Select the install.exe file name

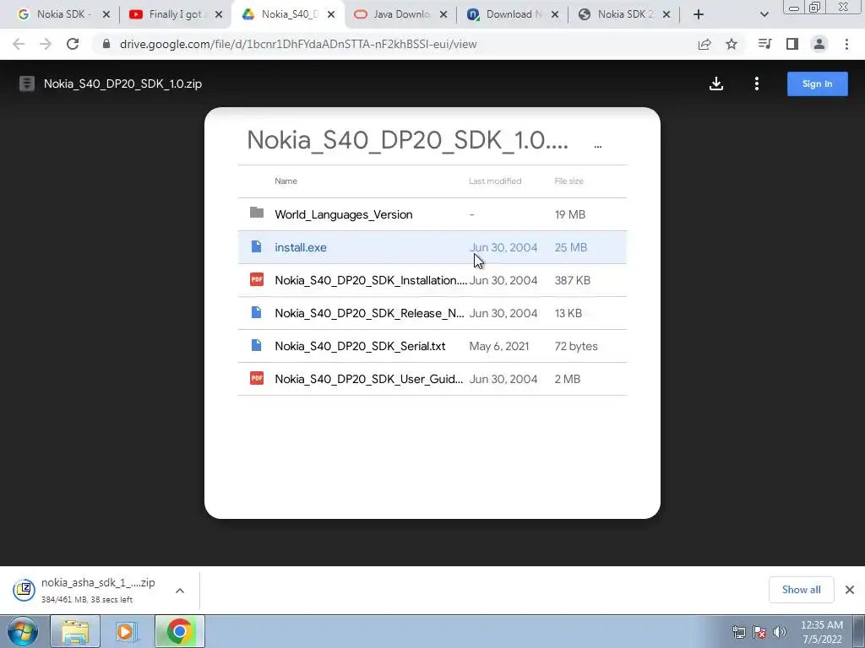[x=301, y=247]
